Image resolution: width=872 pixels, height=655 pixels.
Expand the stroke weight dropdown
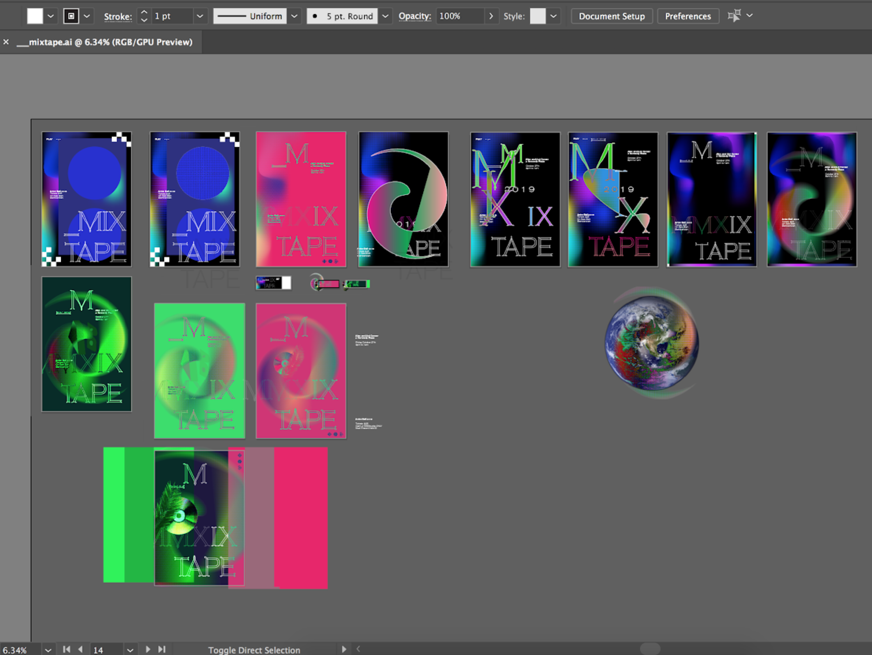200,16
